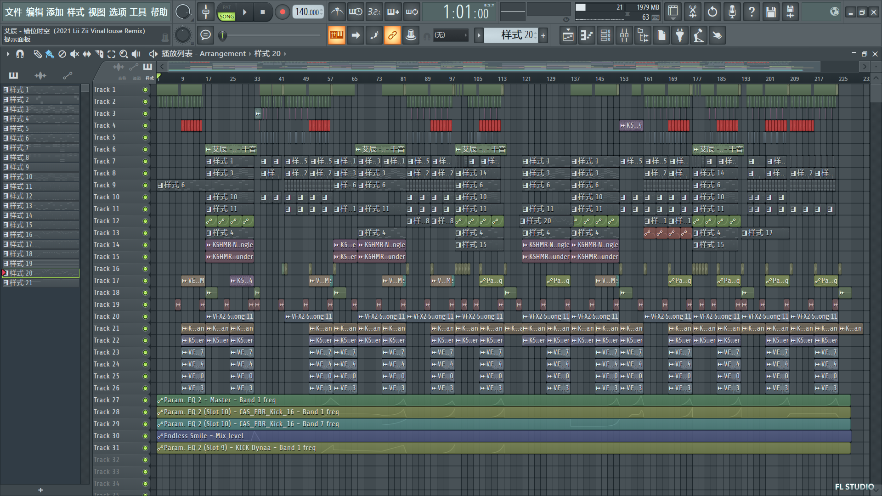Mute Track 17 using its green light
The width and height of the screenshot is (882, 496).
146,281
